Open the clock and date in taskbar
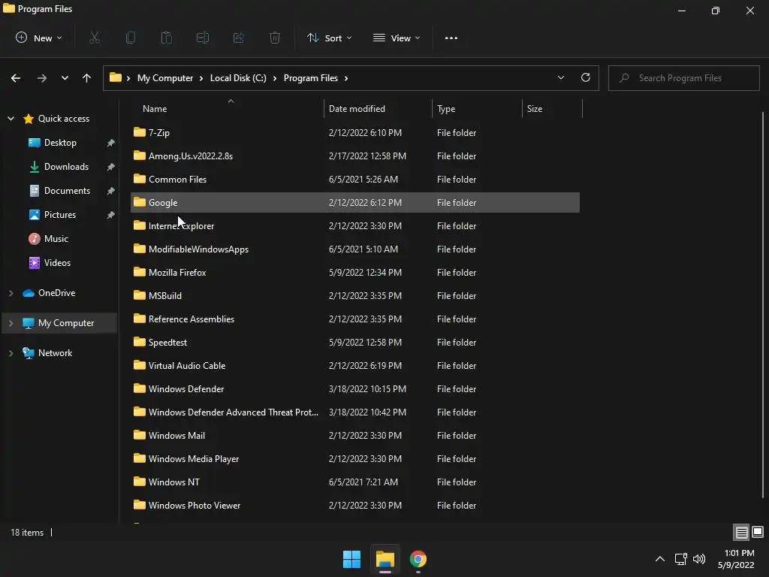 click(x=736, y=559)
